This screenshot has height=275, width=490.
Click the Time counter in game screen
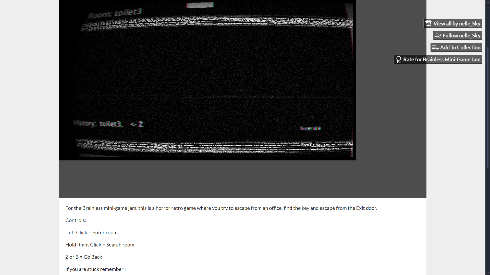tap(310, 128)
